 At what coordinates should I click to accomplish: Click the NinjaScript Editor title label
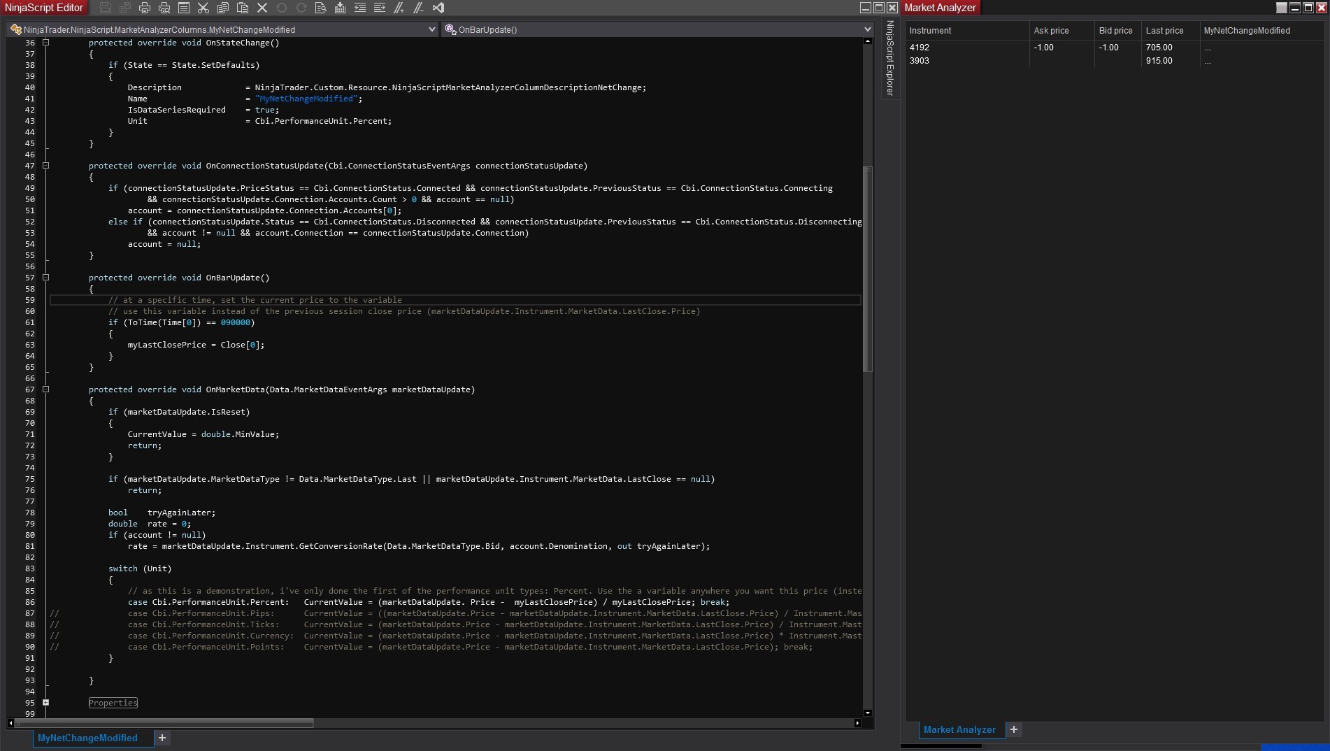tap(44, 8)
